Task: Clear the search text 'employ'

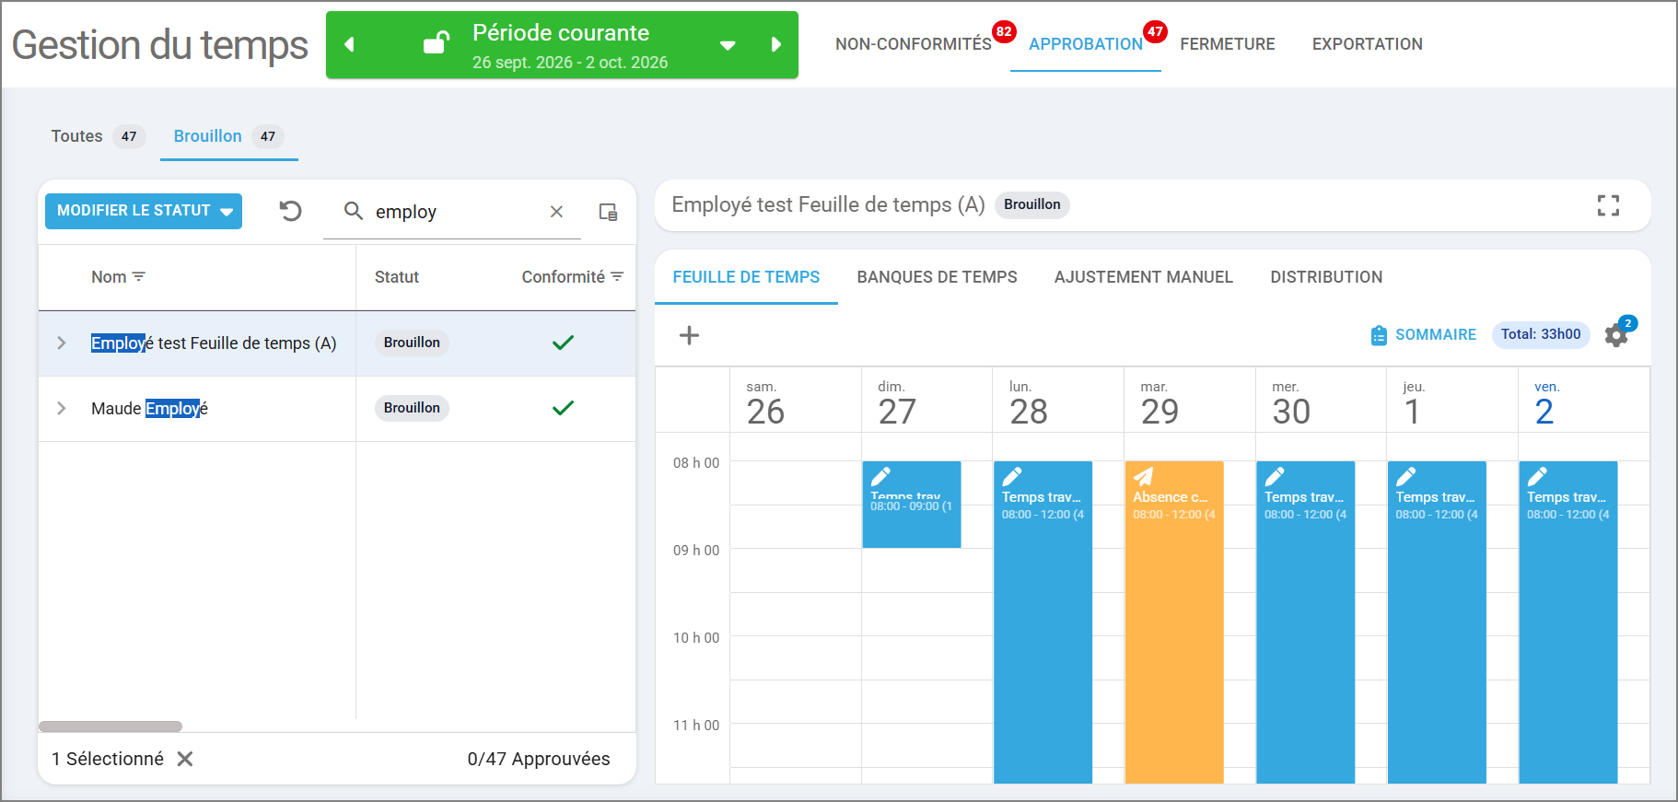Action: (556, 212)
